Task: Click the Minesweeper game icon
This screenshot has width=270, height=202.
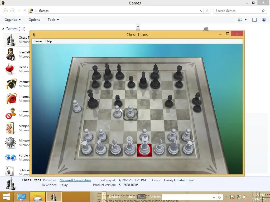Action: click(10, 143)
